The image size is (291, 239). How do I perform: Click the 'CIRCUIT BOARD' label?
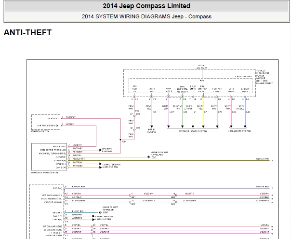[x=243, y=76]
